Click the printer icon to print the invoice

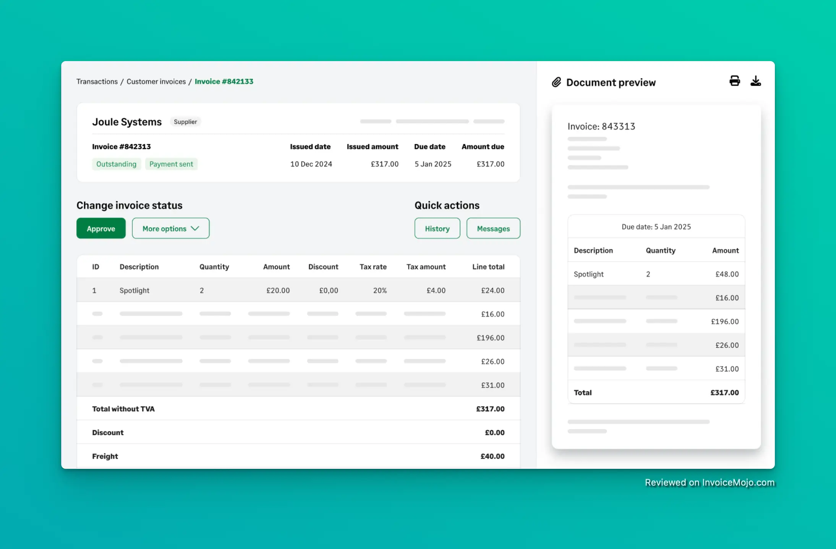(x=734, y=81)
